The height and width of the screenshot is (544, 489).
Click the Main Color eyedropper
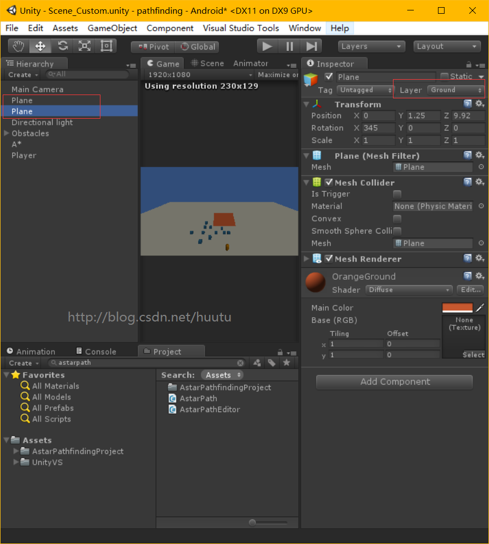480,307
